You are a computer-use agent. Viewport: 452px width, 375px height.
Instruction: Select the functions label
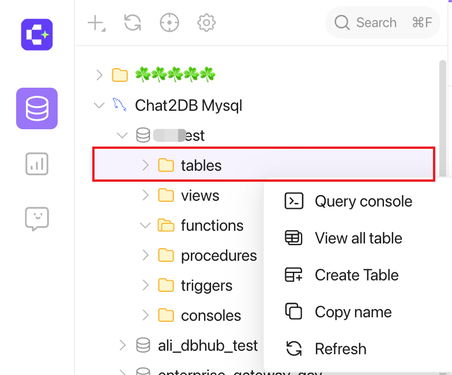point(212,226)
